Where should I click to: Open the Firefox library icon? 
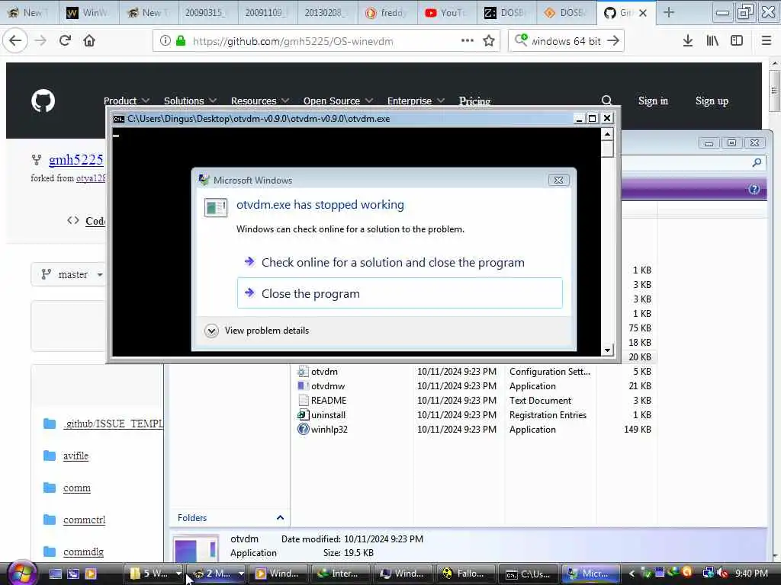click(712, 41)
